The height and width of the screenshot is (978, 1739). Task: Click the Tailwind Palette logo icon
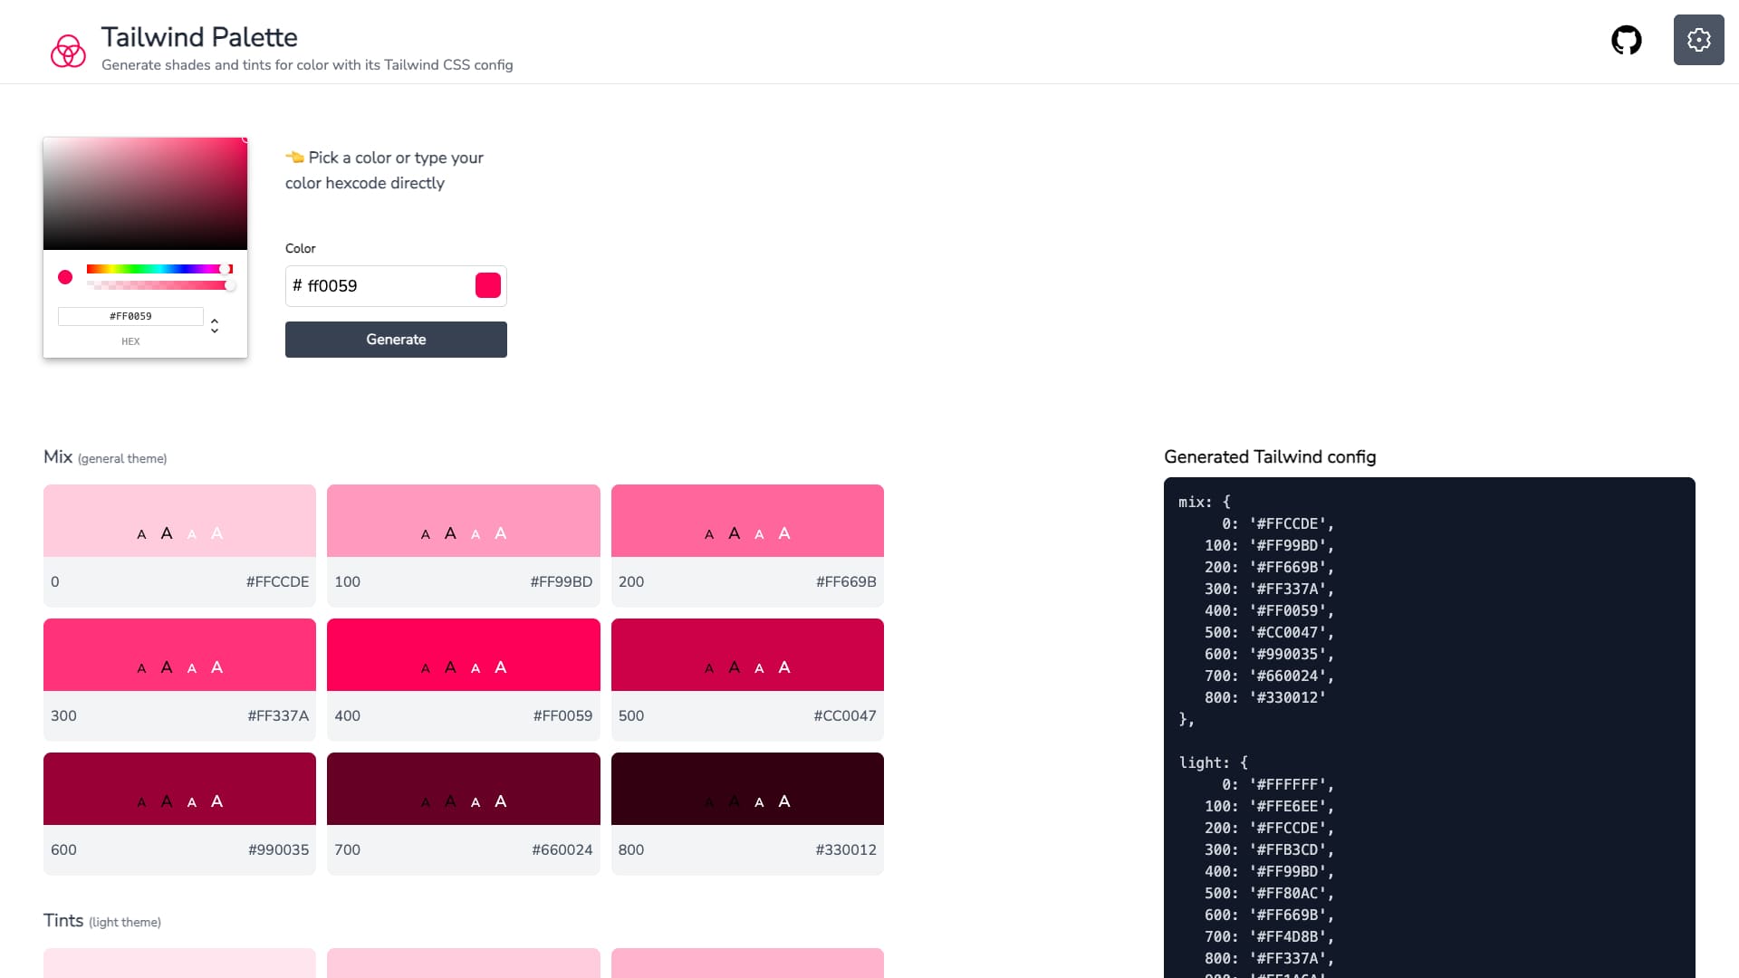click(68, 51)
